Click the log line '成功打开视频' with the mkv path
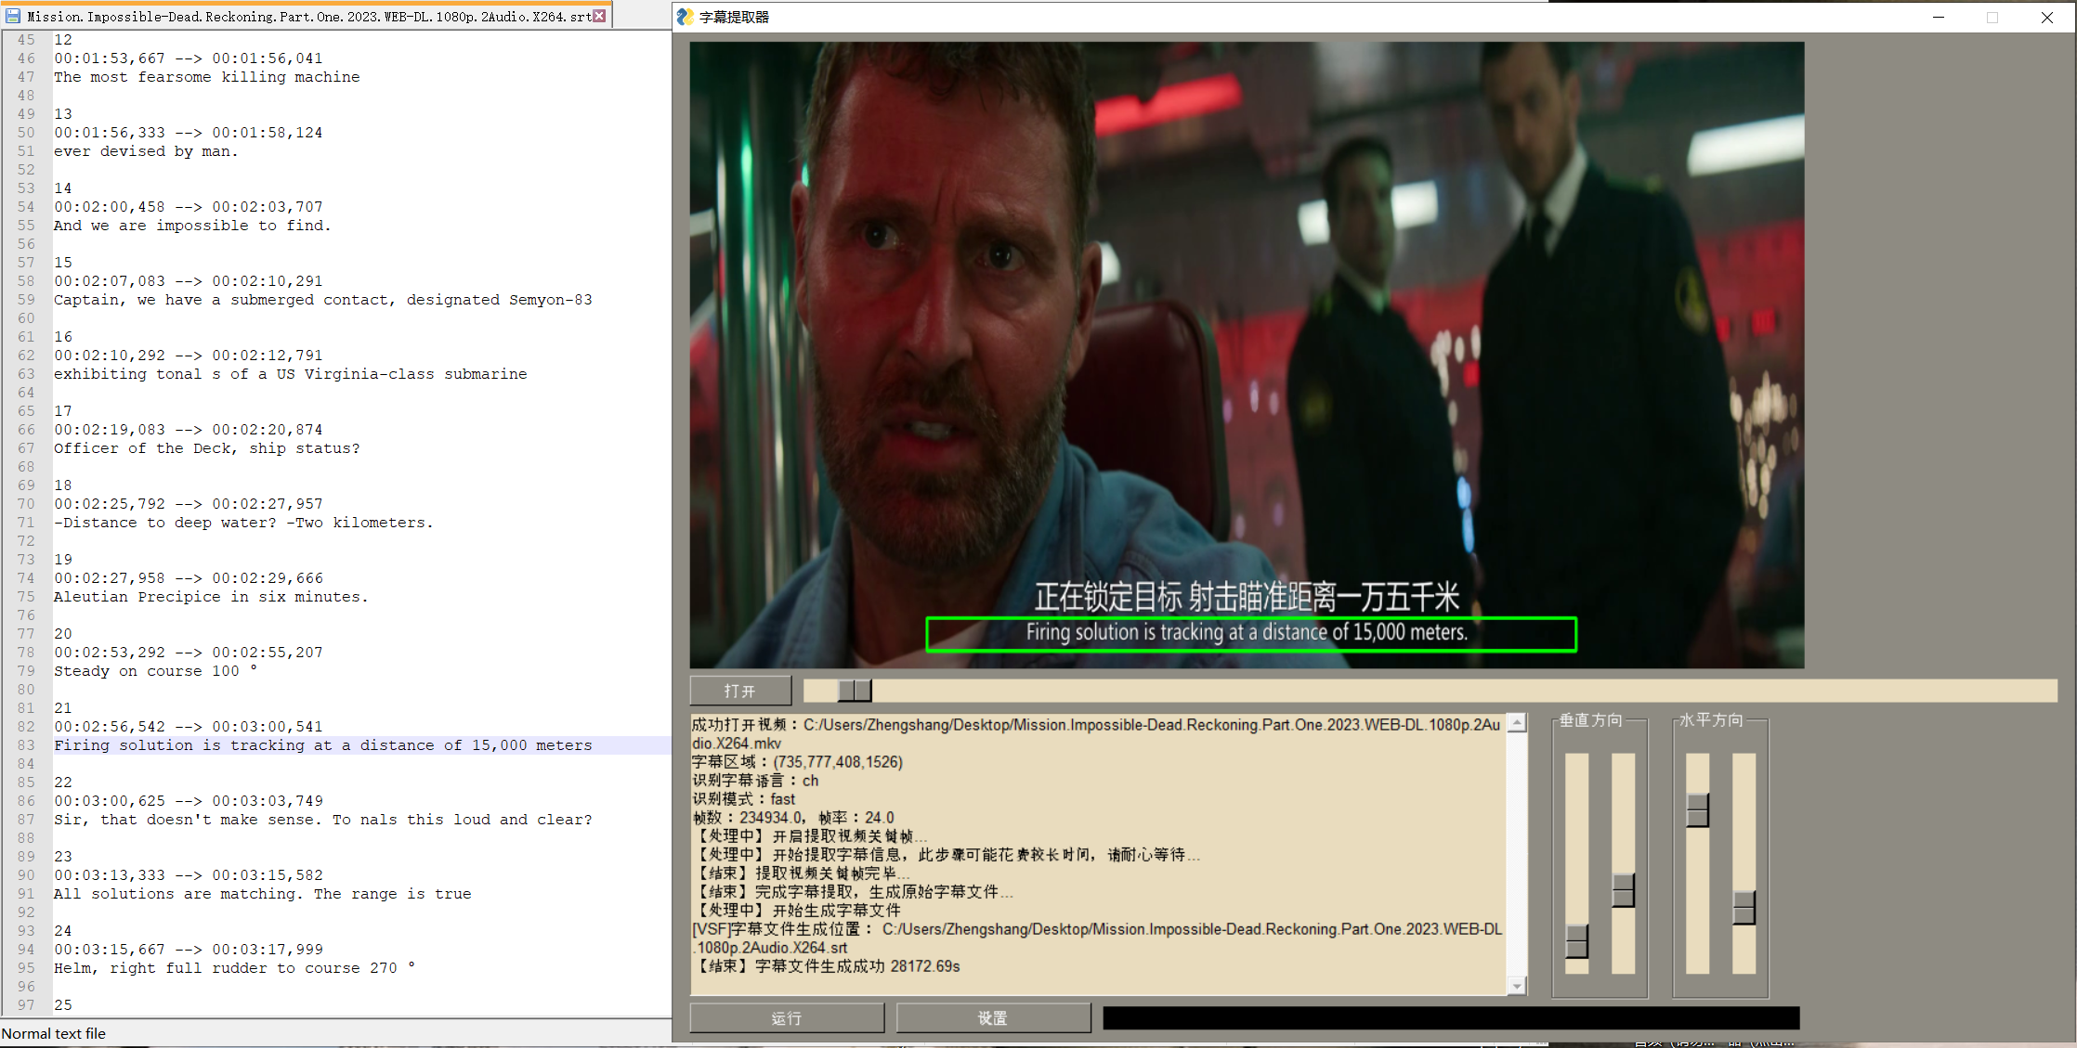The image size is (2077, 1048). click(x=1096, y=733)
